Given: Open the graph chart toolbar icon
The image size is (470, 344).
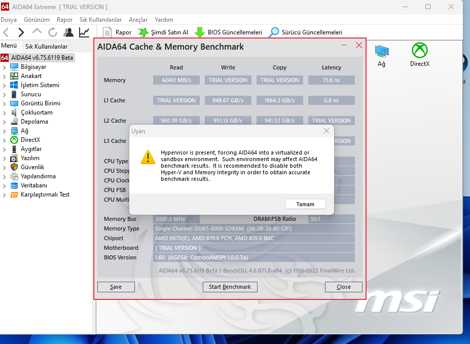Looking at the screenshot, I should pyautogui.click(x=84, y=32).
